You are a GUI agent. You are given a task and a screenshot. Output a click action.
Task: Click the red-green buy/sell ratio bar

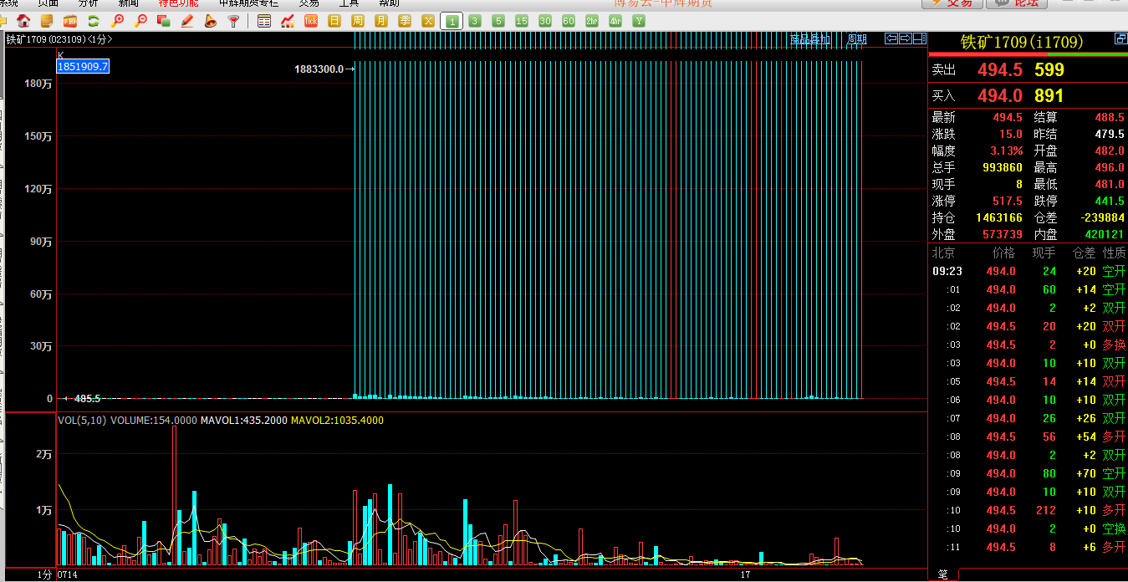click(x=1028, y=55)
